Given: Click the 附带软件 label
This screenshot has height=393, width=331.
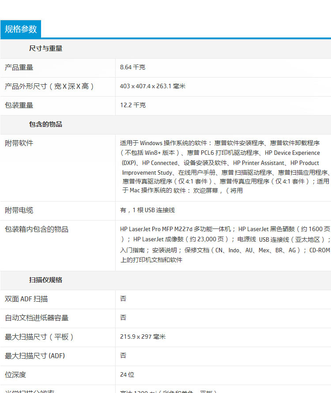Looking at the screenshot, I should (19, 143).
